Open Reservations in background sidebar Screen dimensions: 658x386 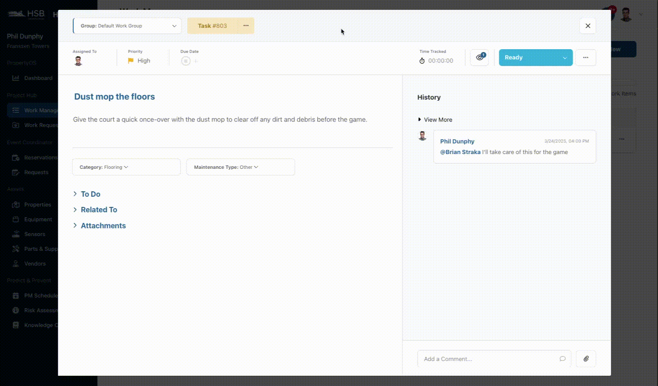coord(33,157)
